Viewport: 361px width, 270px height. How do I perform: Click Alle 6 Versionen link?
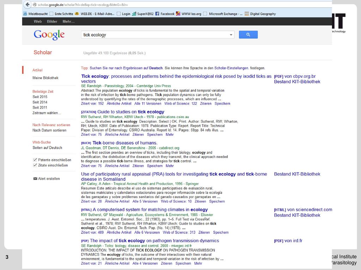[x=147, y=232]
